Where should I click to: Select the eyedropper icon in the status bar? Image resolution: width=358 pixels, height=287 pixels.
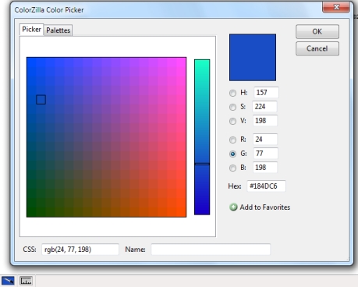[8, 281]
